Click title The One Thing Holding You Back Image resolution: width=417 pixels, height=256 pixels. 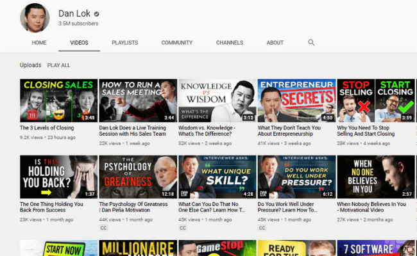pyautogui.click(x=51, y=207)
